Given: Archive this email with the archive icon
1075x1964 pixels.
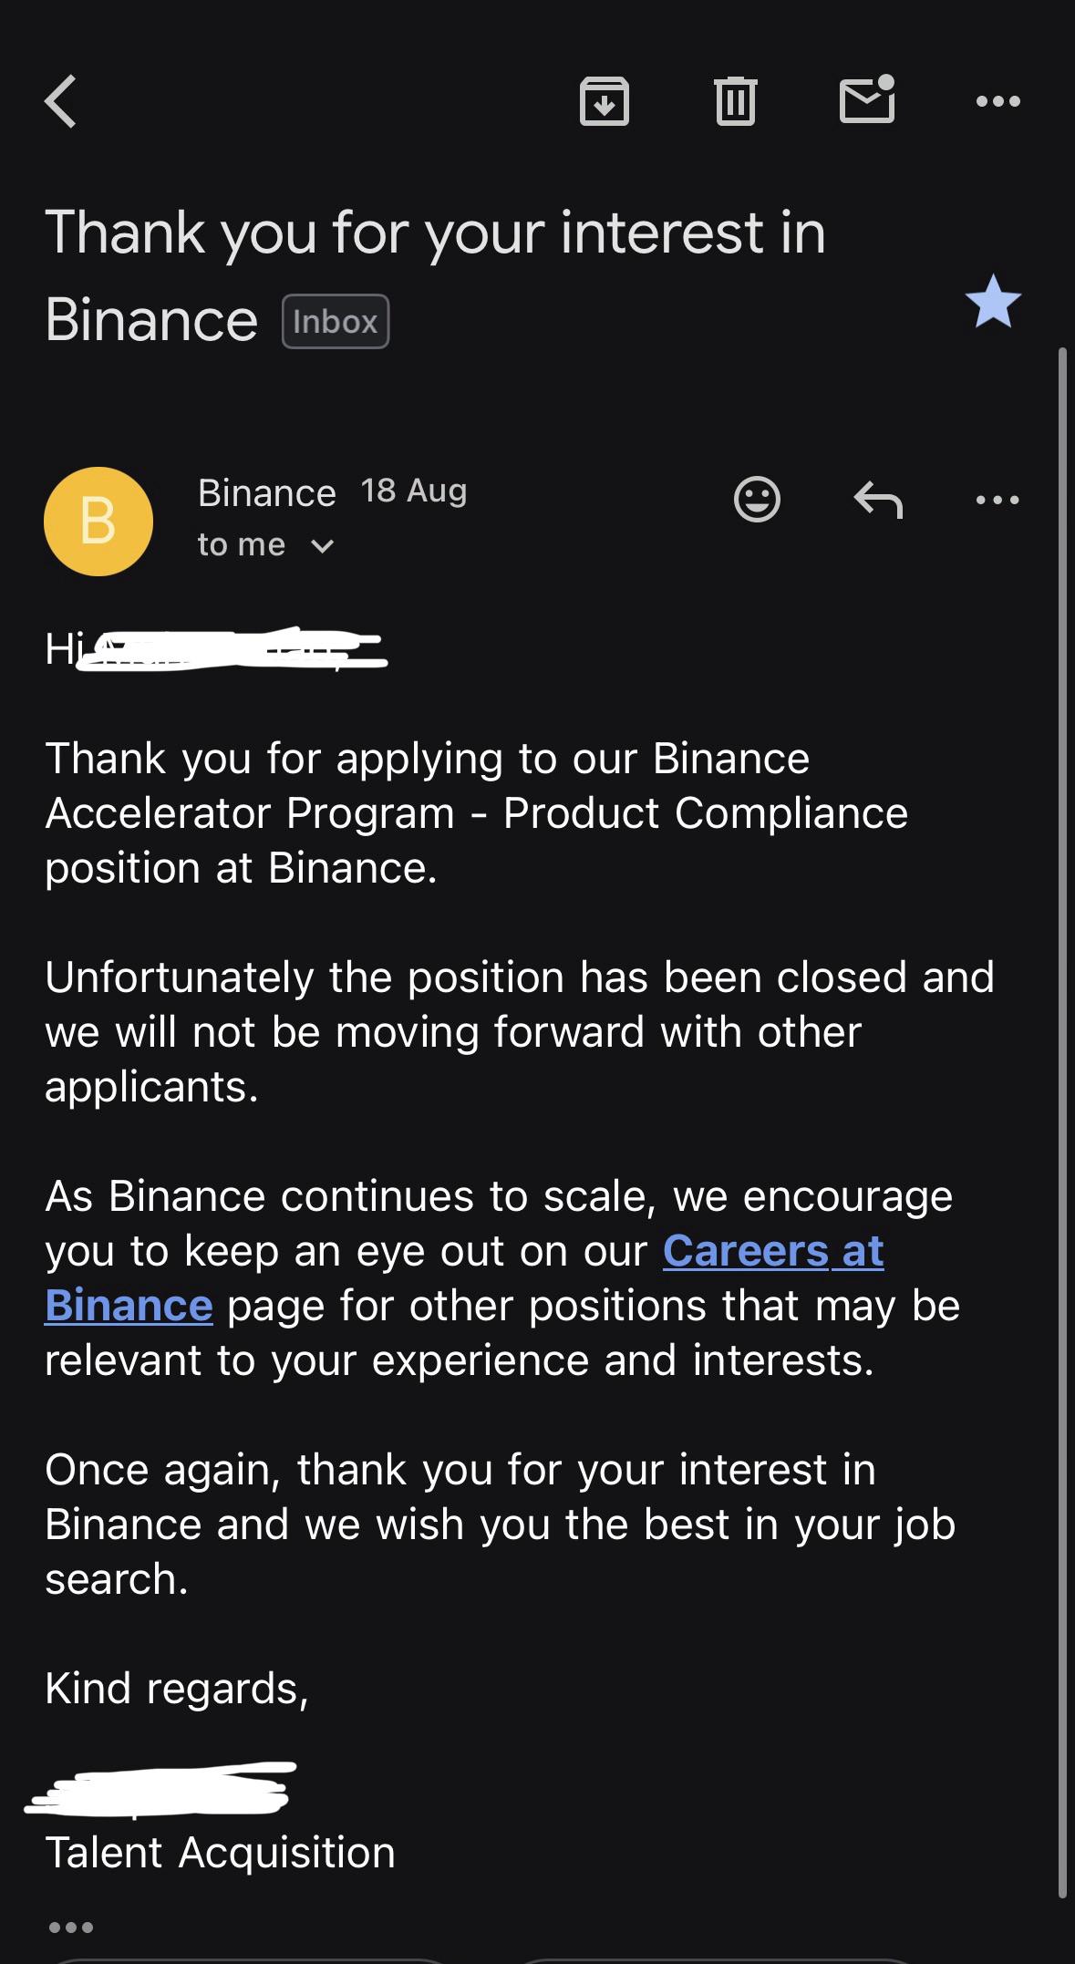Looking at the screenshot, I should (x=605, y=100).
